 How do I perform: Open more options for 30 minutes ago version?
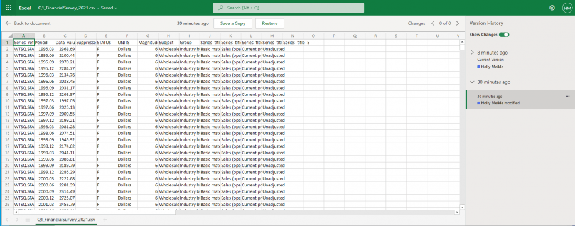coord(567,96)
